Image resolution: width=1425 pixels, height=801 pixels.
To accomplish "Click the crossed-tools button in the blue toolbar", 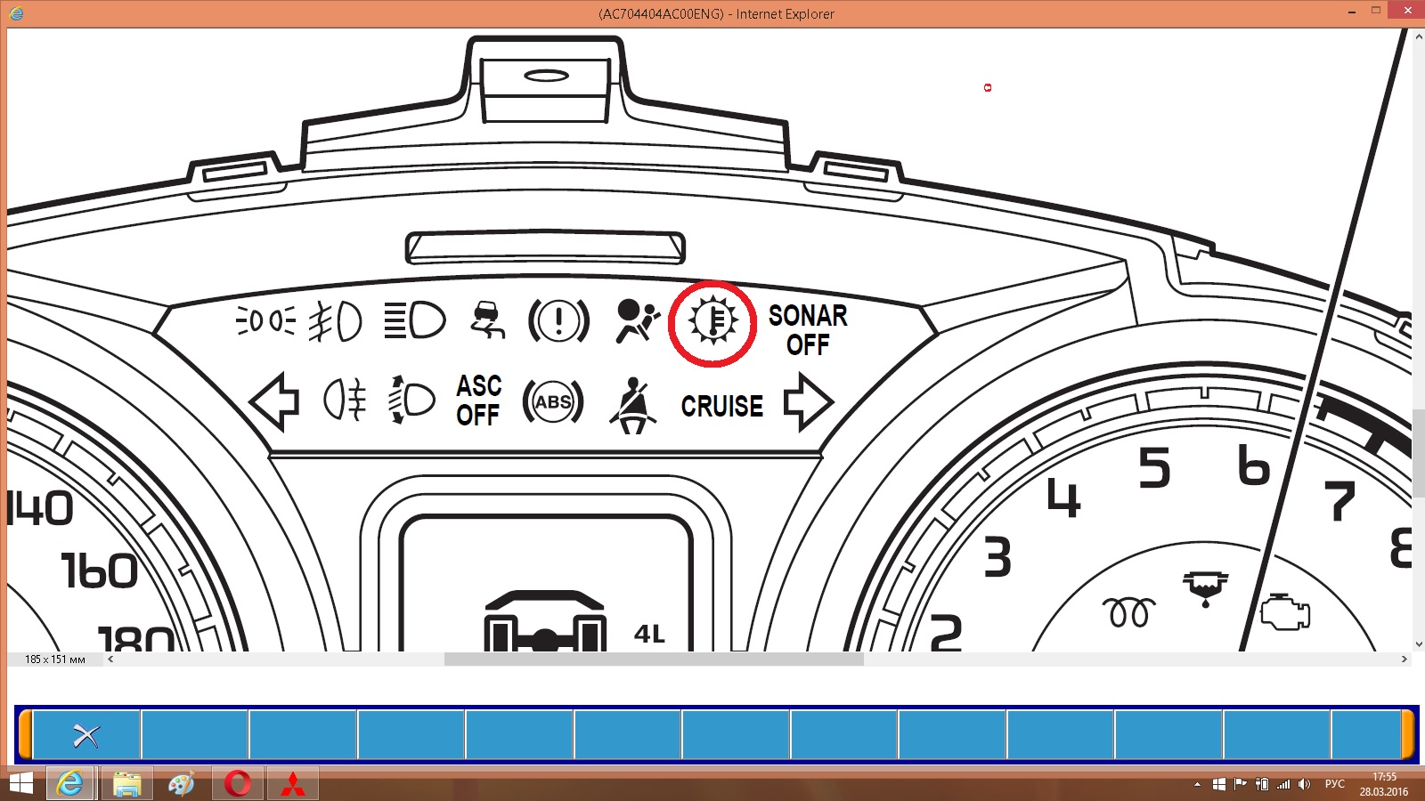I will coord(86,735).
